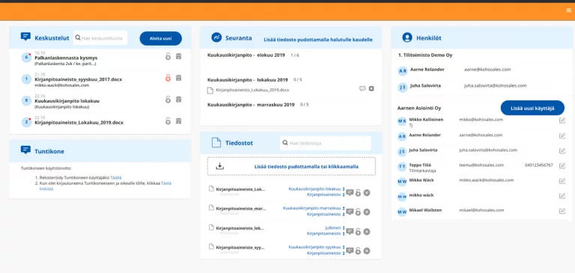Click the Lisää tiedosto pudottamalla halutulle kaudelle text
Viewport: 575px width, 273px height.
pyautogui.click(x=318, y=40)
